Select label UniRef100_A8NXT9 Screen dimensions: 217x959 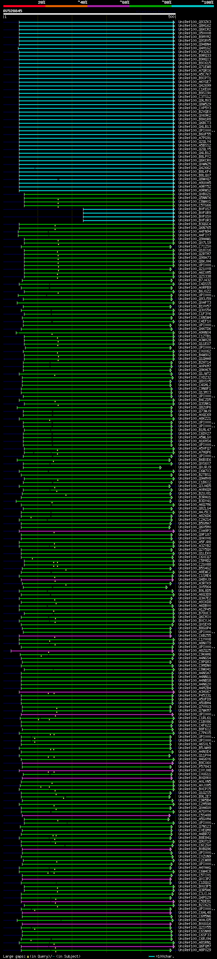pyautogui.click(x=195, y=643)
